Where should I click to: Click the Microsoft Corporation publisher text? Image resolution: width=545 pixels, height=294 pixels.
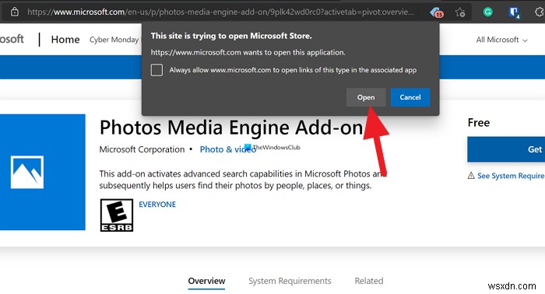(142, 149)
